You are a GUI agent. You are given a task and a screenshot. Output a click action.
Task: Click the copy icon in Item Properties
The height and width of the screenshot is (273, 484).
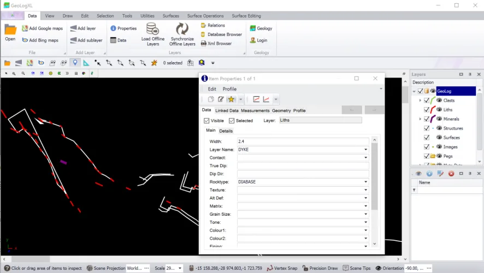(x=211, y=99)
